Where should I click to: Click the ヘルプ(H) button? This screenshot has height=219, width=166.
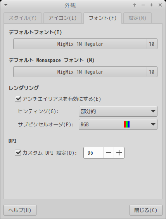(x=20, y=210)
